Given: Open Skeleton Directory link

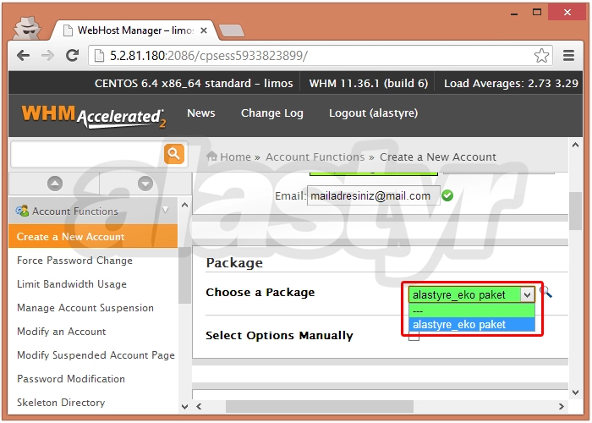Looking at the screenshot, I should coord(61,403).
